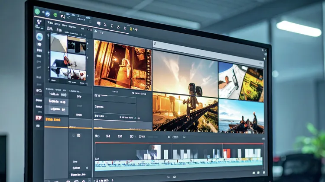Select the astronaut sunset viewer pane
The width and height of the screenshot is (325, 182).
coord(185,74)
